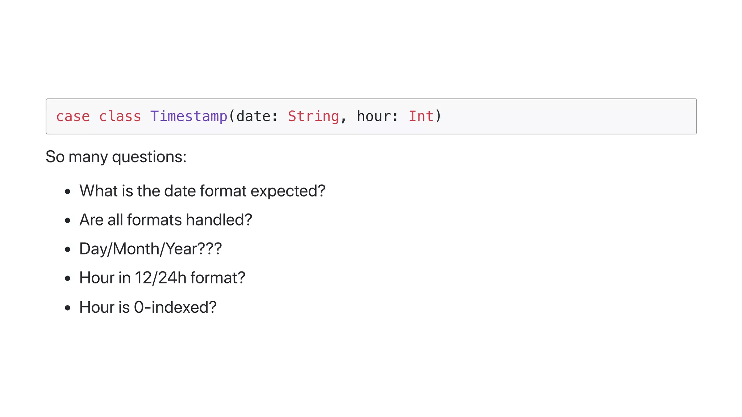Click 'Hour in 12/24h format?' line

point(162,278)
